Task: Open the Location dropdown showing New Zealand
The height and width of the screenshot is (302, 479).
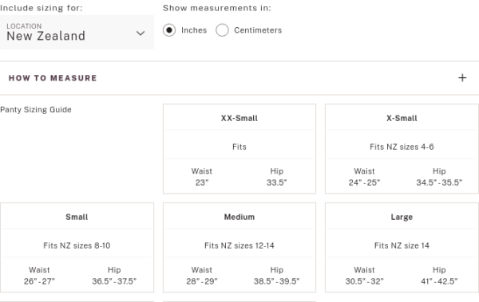Action: [x=77, y=32]
